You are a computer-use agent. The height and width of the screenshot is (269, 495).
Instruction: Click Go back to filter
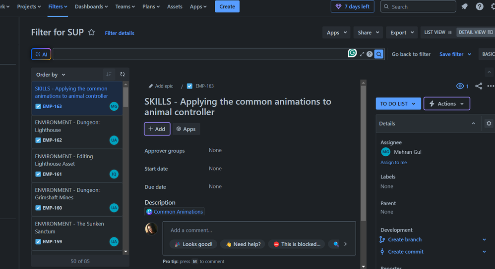(x=411, y=54)
